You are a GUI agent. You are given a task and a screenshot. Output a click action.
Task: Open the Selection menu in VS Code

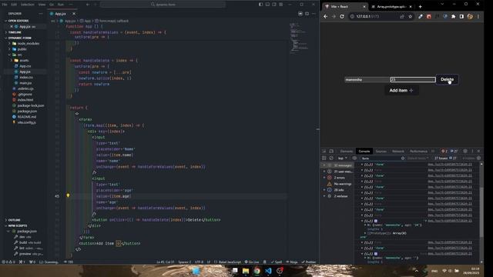[x=28, y=5]
